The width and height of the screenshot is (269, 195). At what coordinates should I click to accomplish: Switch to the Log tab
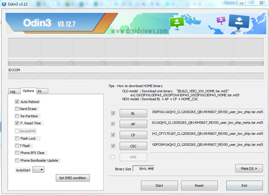click(x=14, y=91)
